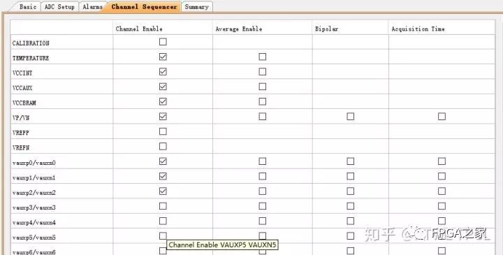Check Acquisition Time for VP/VN
Viewport: 503px width, 255px height.
pyautogui.click(x=442, y=117)
